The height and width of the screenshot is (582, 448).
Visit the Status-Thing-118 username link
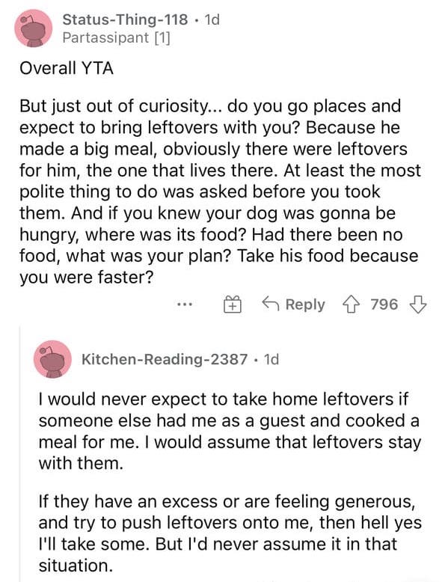coord(125,19)
